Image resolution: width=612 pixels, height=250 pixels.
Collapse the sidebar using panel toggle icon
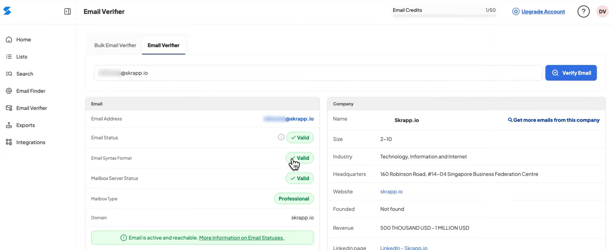(68, 12)
